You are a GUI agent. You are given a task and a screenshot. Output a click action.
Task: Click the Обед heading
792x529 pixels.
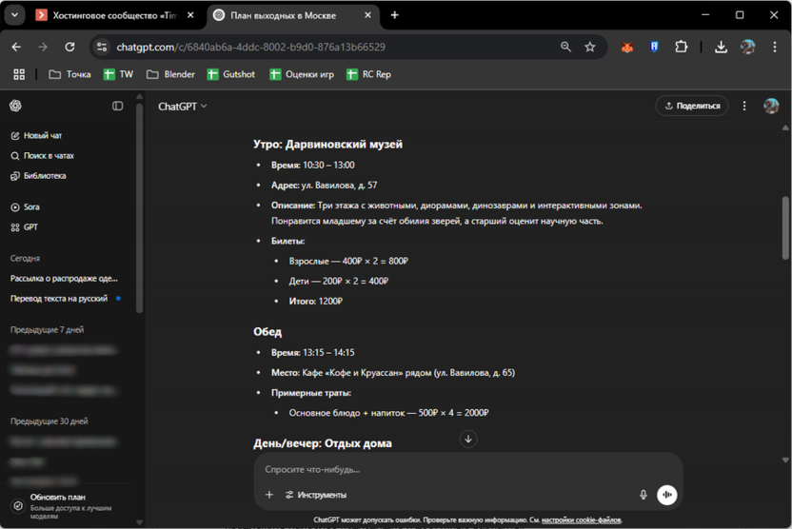point(267,332)
